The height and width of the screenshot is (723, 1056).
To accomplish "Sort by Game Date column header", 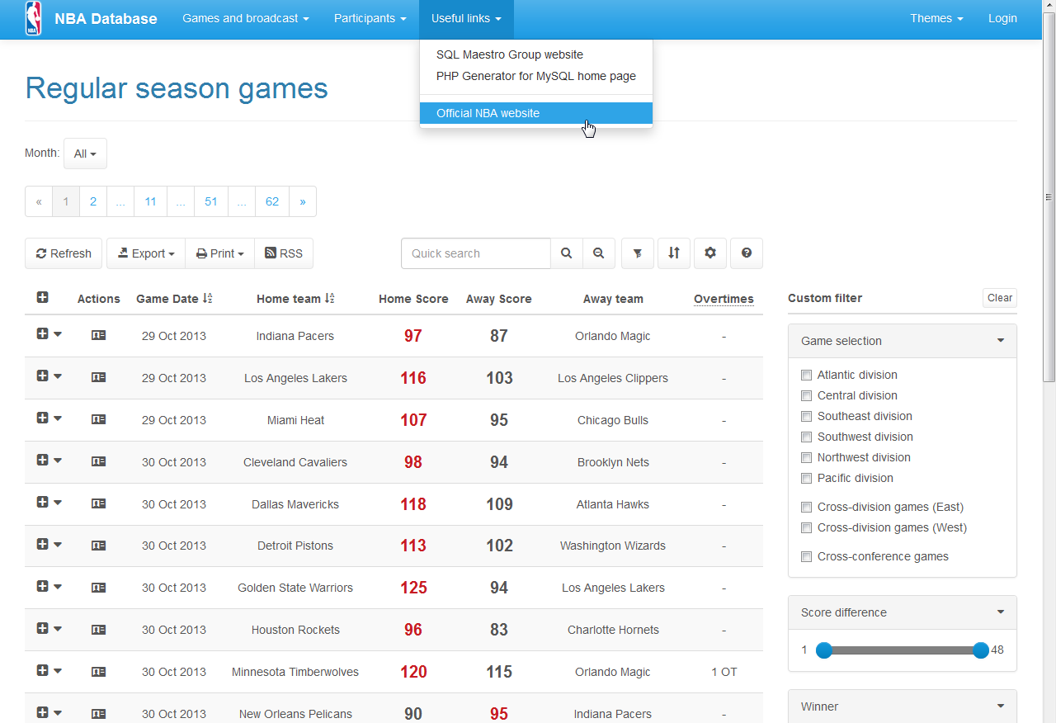I will click(x=174, y=299).
